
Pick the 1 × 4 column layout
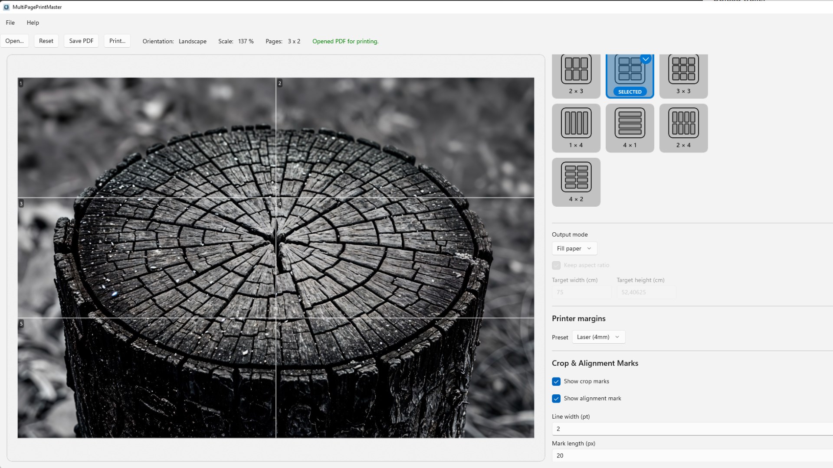[x=576, y=127]
